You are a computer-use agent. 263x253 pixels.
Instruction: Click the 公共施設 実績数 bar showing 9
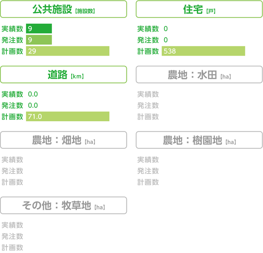pyautogui.click(x=39, y=28)
